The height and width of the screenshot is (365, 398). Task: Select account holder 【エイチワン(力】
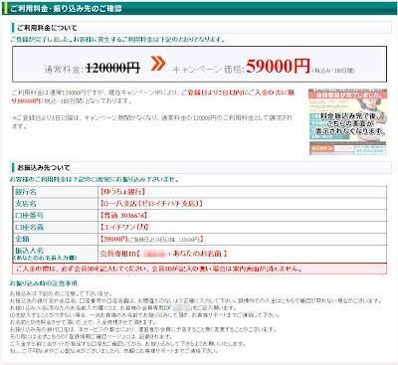pos(124,227)
